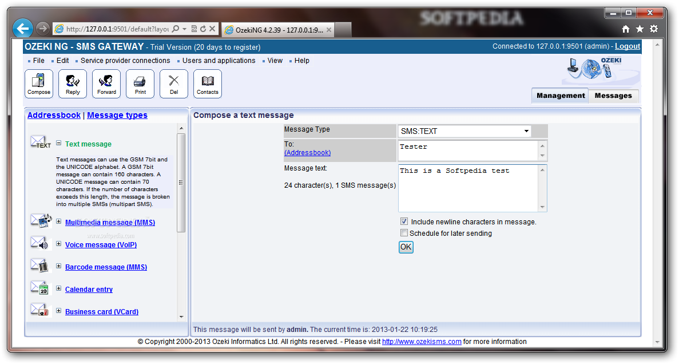
Task: Open the View menu
Action: tap(275, 61)
